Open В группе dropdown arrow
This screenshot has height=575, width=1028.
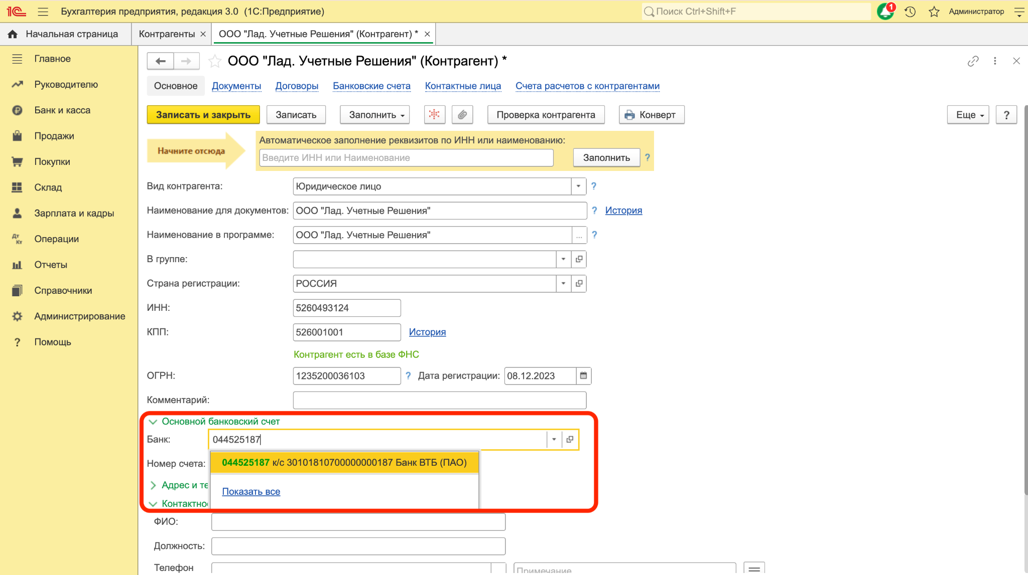click(563, 259)
